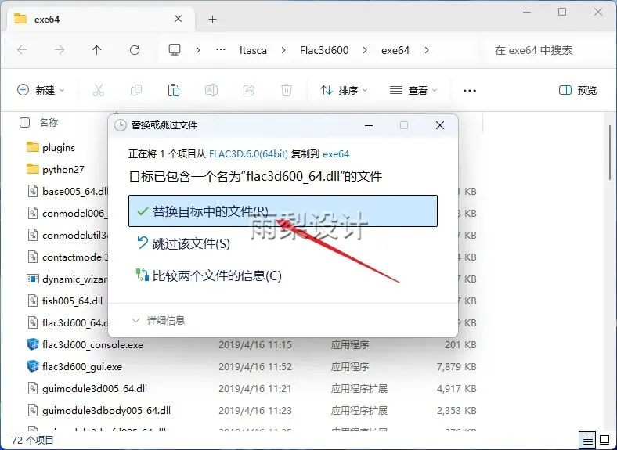Image resolution: width=617 pixels, height=450 pixels.
Task: Click the Delete trash can icon
Action: (287, 90)
